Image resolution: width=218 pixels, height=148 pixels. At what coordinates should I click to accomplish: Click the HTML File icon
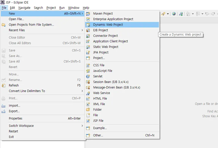(x=88, y=99)
